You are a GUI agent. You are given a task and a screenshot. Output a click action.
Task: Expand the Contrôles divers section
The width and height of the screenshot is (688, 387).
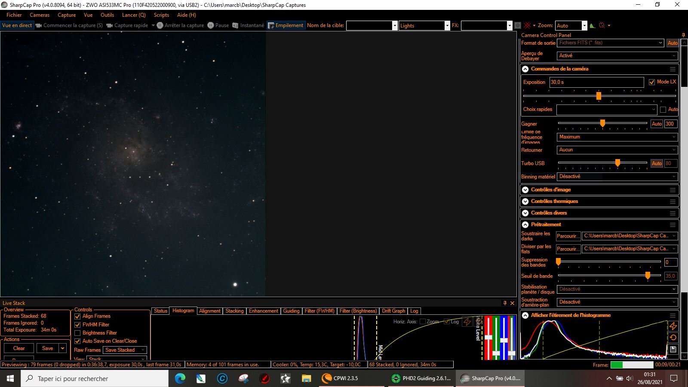(525, 213)
